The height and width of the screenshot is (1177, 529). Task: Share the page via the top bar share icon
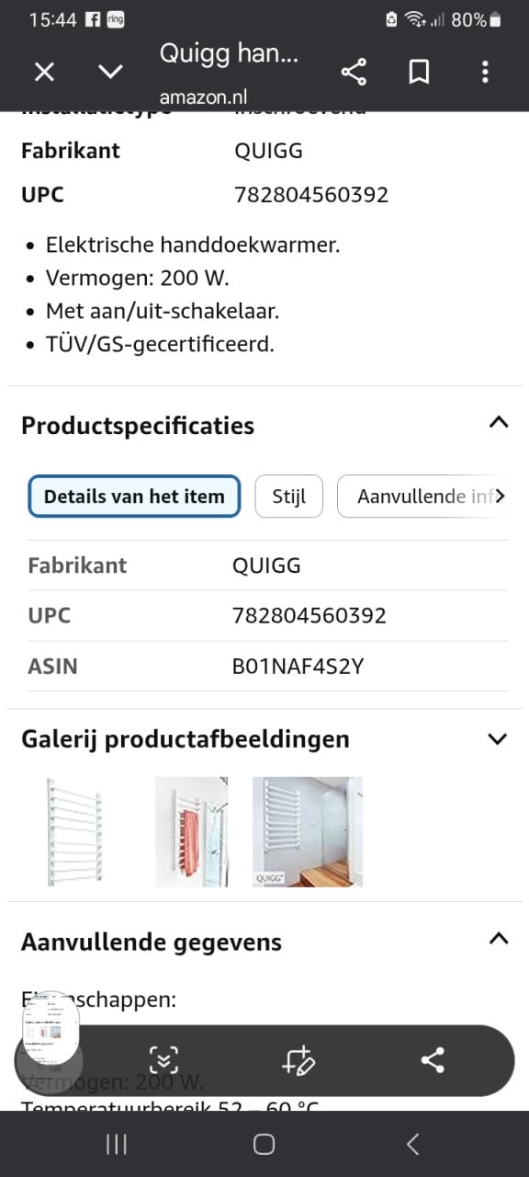[354, 72]
